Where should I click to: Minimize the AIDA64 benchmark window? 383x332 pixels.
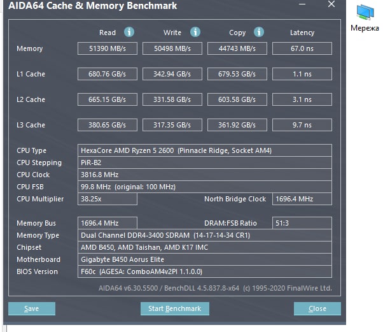(x=302, y=4)
